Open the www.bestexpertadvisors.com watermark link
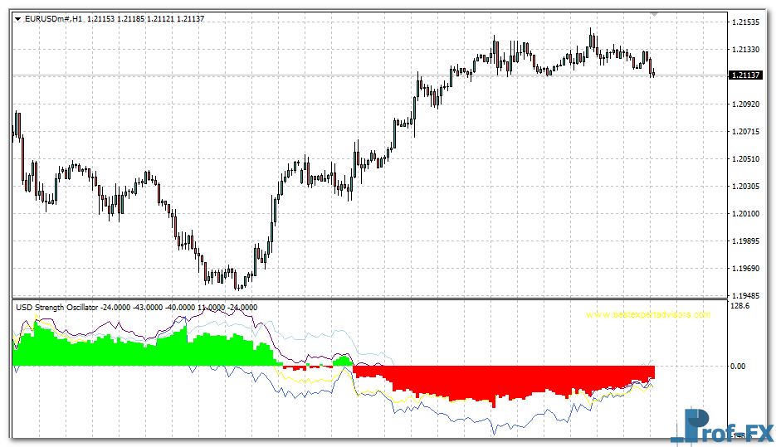Image resolution: width=776 pixels, height=447 pixels. coord(647,315)
